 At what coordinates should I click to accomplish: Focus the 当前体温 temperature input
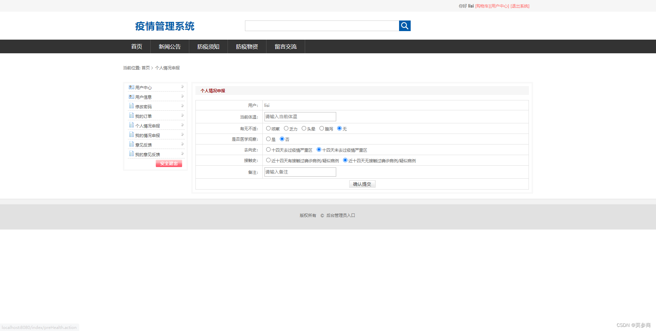tap(300, 117)
